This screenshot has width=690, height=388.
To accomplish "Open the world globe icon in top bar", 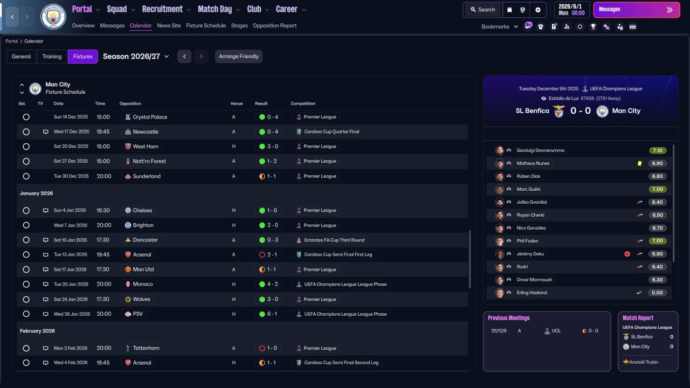I will point(523,10).
